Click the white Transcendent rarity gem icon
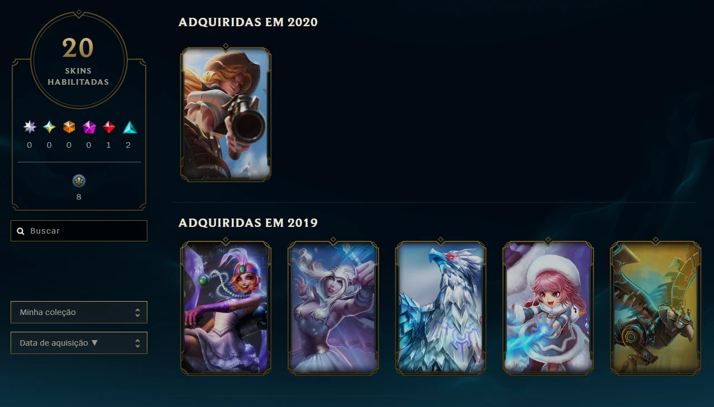This screenshot has height=407, width=714. coord(30,127)
